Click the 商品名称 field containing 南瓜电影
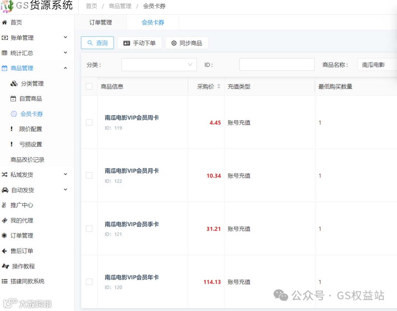Screen dimensions: 397x311 pos(377,65)
